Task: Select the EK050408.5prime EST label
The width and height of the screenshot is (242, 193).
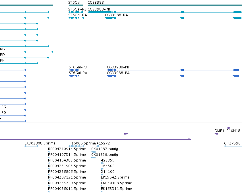Action: tap(116, 183)
